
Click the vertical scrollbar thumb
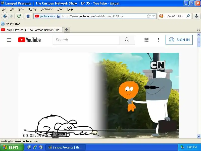click(199, 42)
